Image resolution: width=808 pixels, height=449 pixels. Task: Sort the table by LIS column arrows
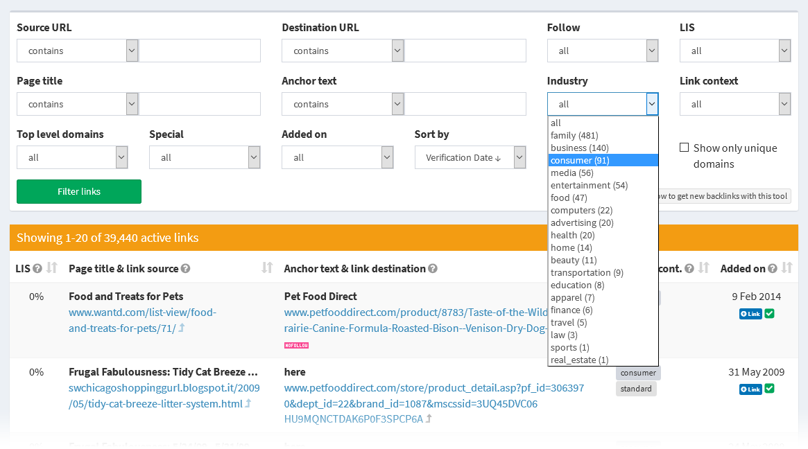pyautogui.click(x=51, y=268)
